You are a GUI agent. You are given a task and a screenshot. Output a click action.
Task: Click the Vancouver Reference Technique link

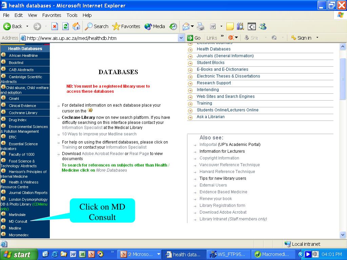pyautogui.click(x=229, y=165)
